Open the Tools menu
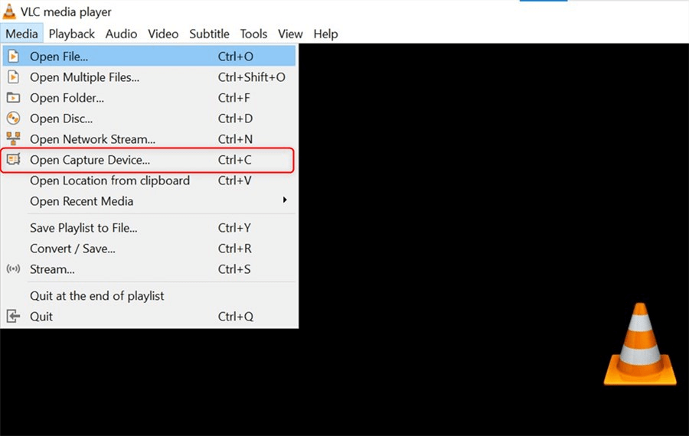Viewport: 689px width, 436px height. pos(253,34)
